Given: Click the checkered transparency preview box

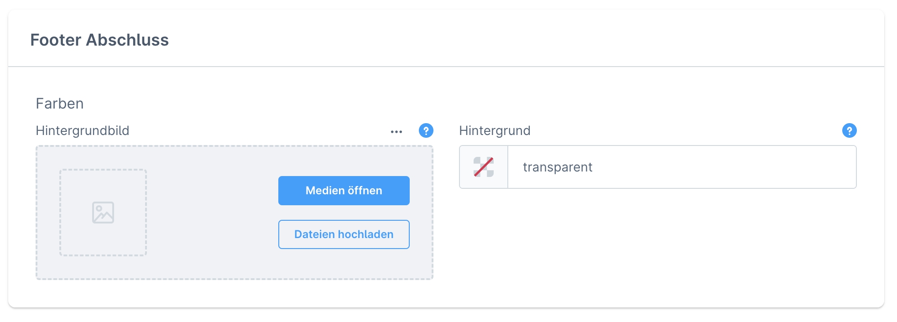Looking at the screenshot, I should [x=484, y=167].
